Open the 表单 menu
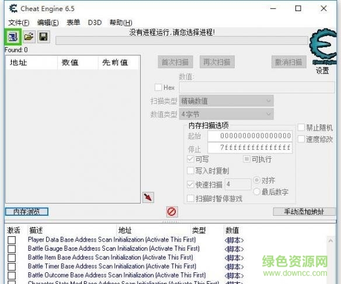The image size is (341, 284). [74, 22]
